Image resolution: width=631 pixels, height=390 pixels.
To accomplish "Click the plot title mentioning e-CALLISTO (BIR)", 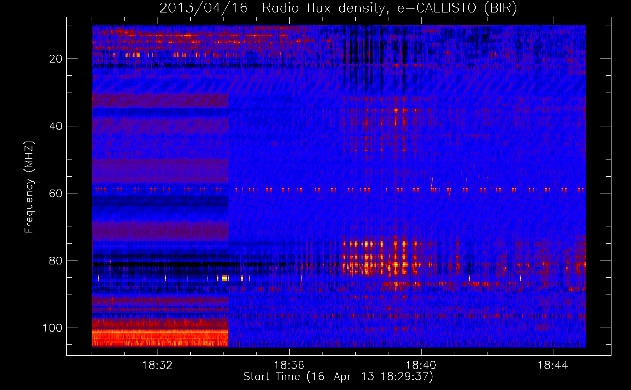I will (x=338, y=8).
